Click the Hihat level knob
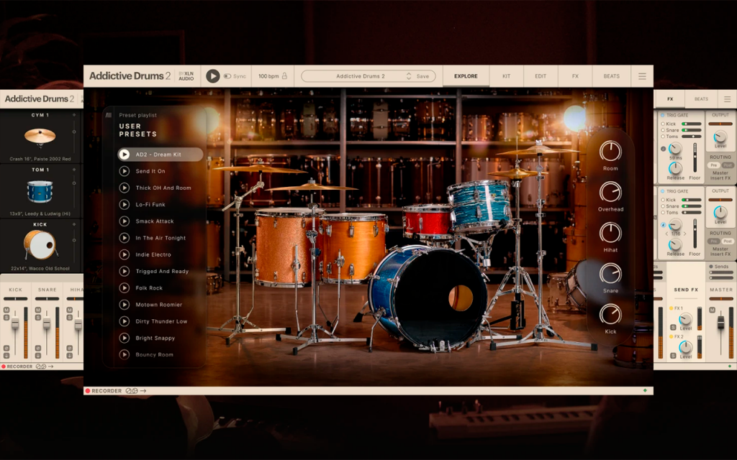The width and height of the screenshot is (737, 460). 610,233
